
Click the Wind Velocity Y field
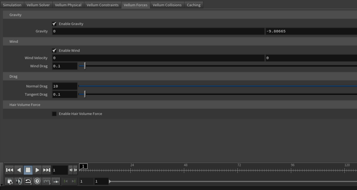pos(311,58)
